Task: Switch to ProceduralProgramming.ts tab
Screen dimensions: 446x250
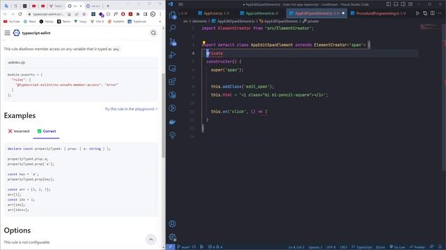Action: tap(378, 13)
